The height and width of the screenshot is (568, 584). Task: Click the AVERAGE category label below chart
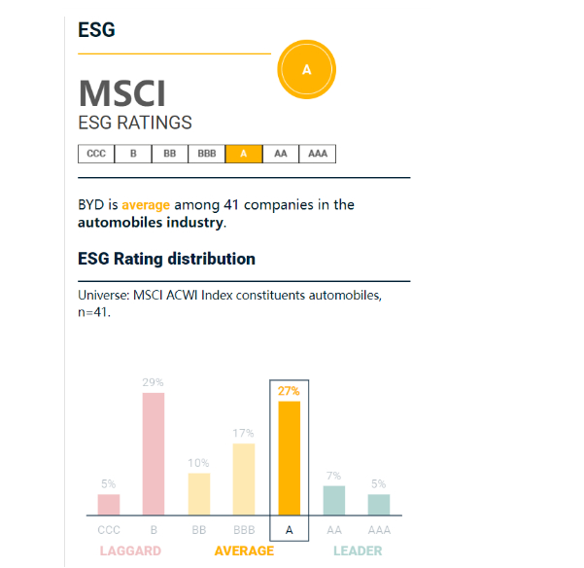tap(244, 550)
